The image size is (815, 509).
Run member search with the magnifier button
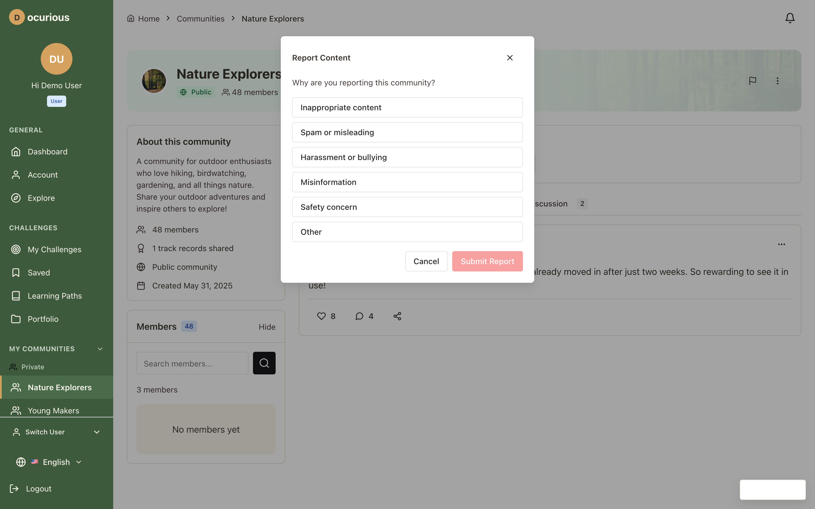tap(264, 363)
